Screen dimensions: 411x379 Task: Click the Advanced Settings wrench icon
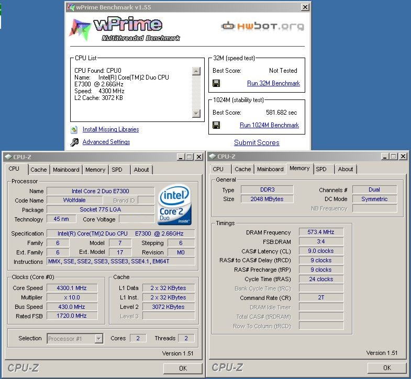(x=74, y=142)
